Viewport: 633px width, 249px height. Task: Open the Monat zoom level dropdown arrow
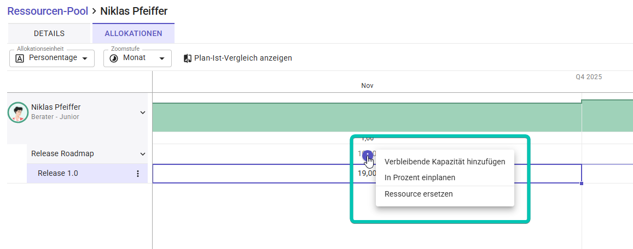coord(161,58)
